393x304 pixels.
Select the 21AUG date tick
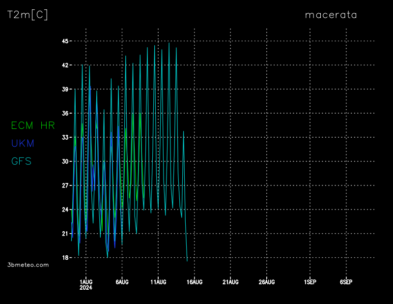tap(230, 282)
